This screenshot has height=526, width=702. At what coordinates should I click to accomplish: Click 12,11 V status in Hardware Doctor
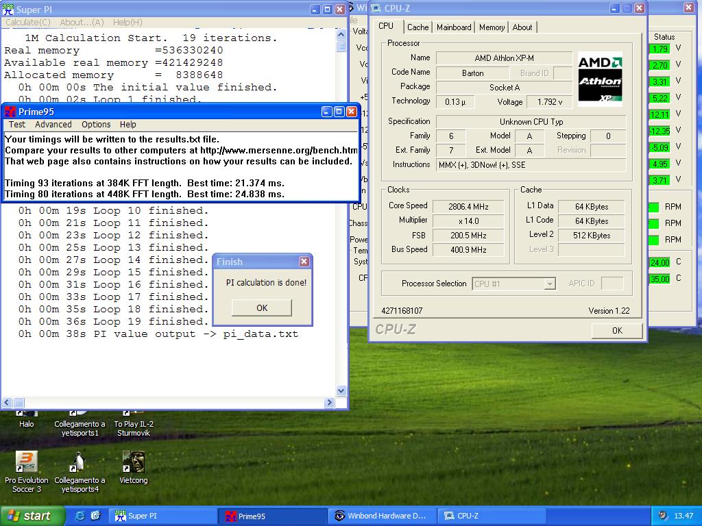pos(660,114)
